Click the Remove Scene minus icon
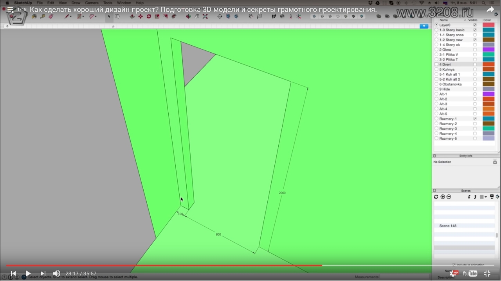 point(449,197)
